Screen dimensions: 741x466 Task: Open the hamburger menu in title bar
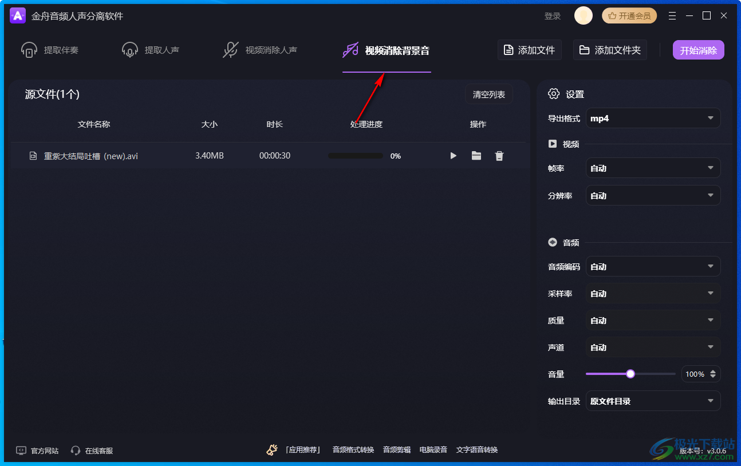(x=672, y=16)
